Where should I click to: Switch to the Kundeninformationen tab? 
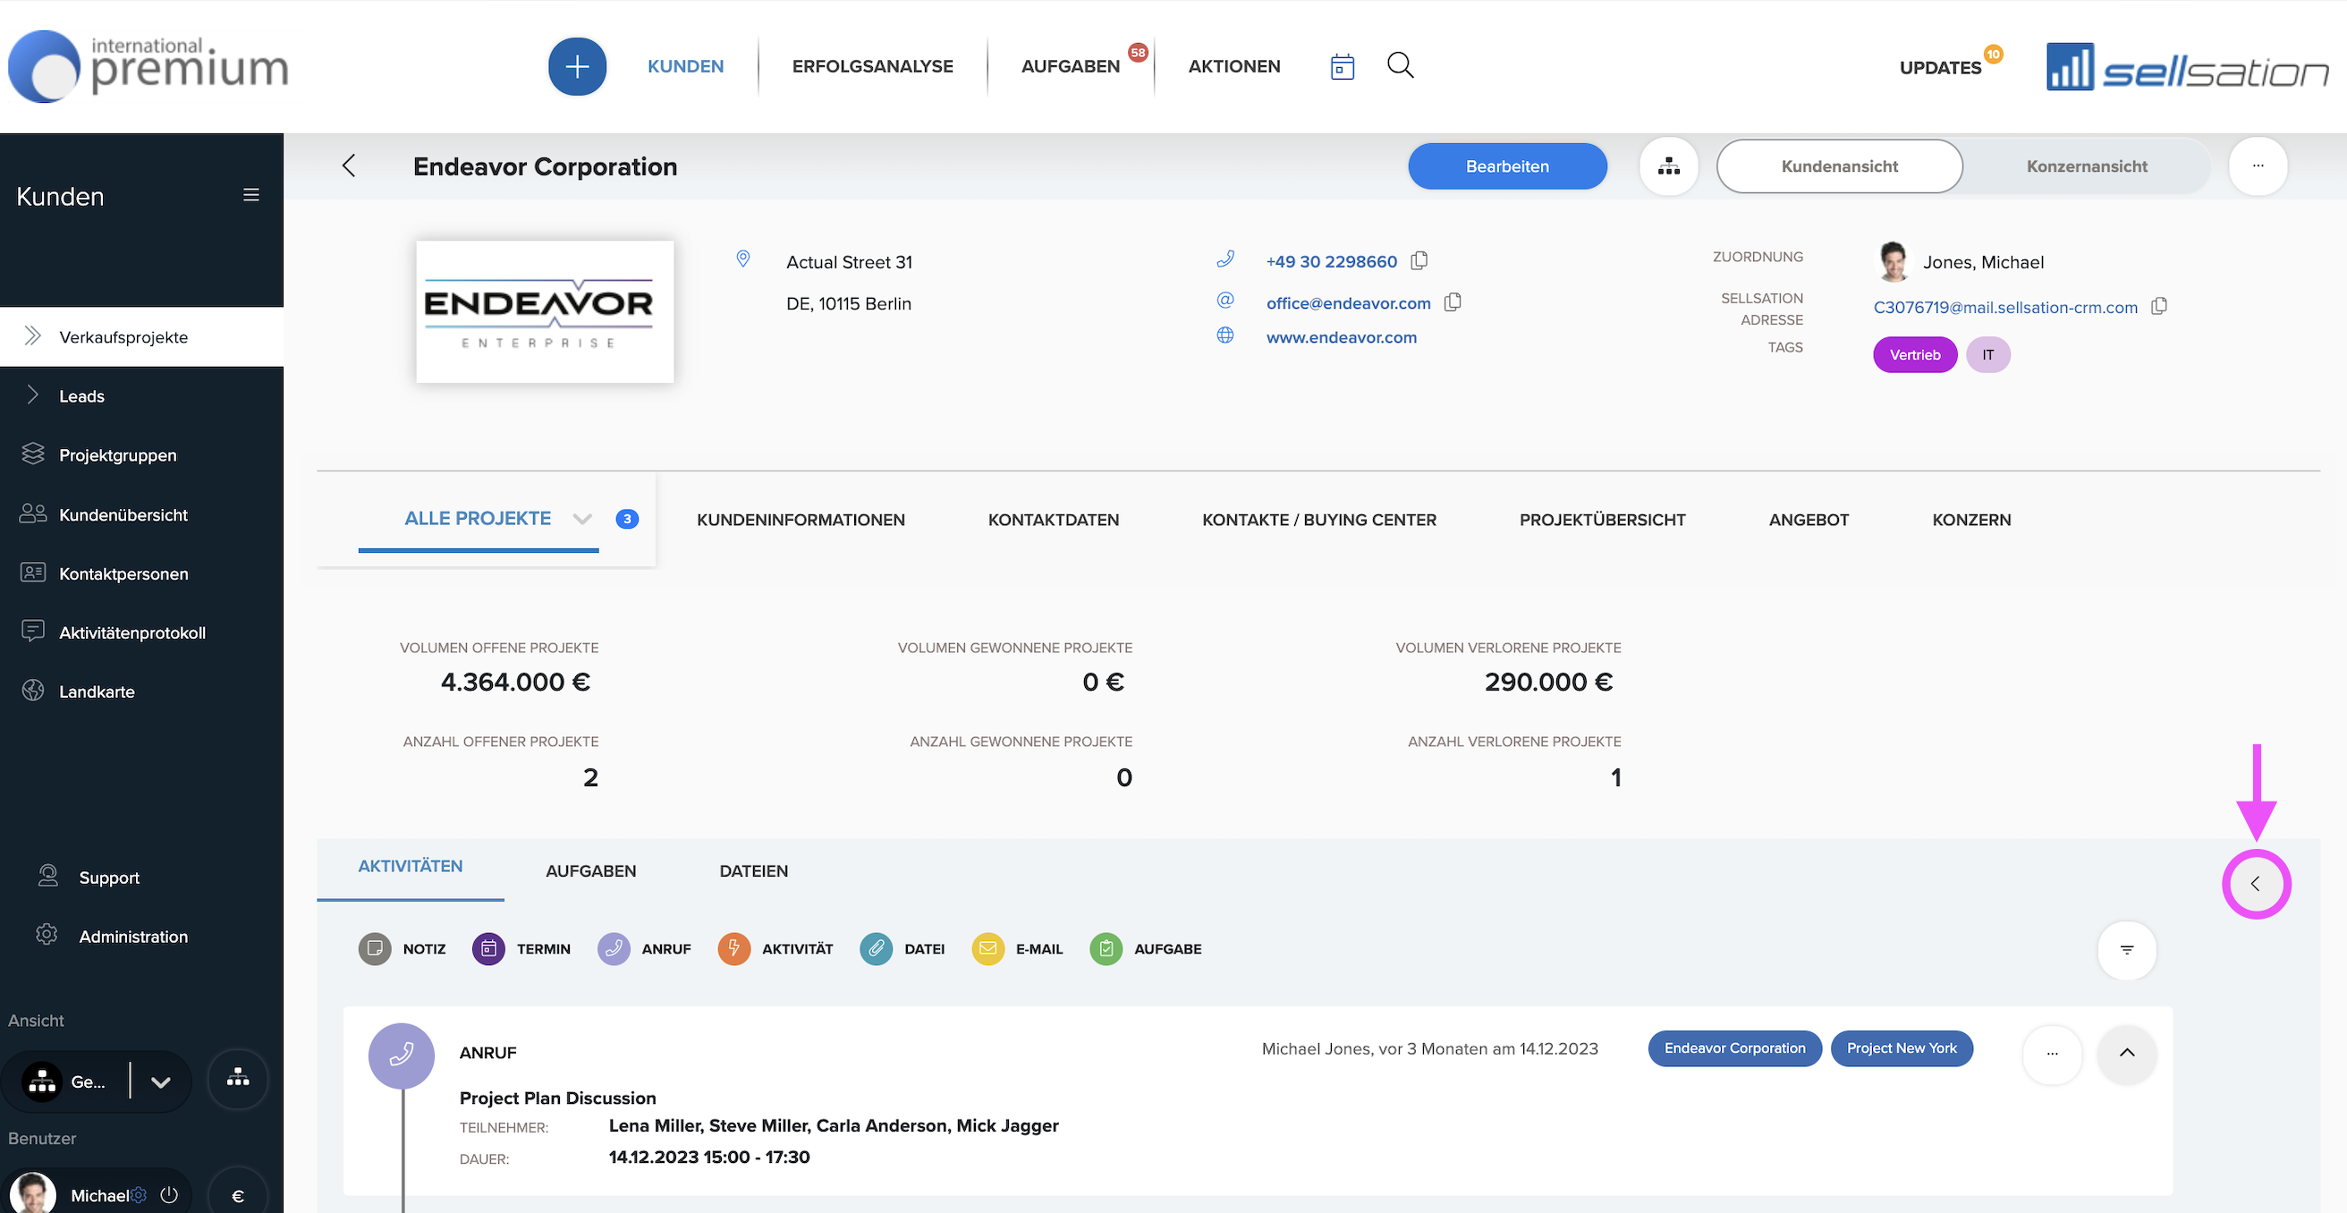click(800, 520)
